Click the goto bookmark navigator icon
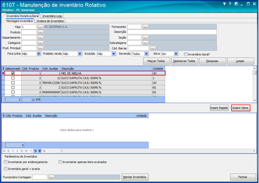This screenshot has height=183, width=259. (x=44, y=151)
